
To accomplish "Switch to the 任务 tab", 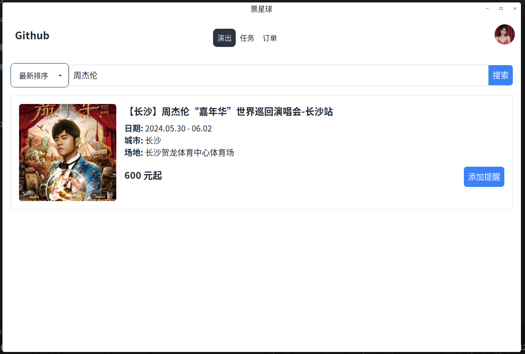I will (247, 38).
